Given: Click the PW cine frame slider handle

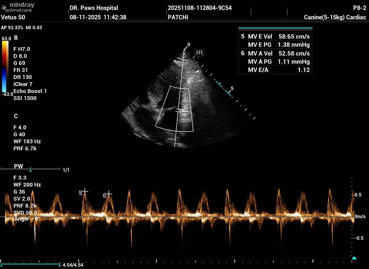Looking at the screenshot, I should [30, 170].
